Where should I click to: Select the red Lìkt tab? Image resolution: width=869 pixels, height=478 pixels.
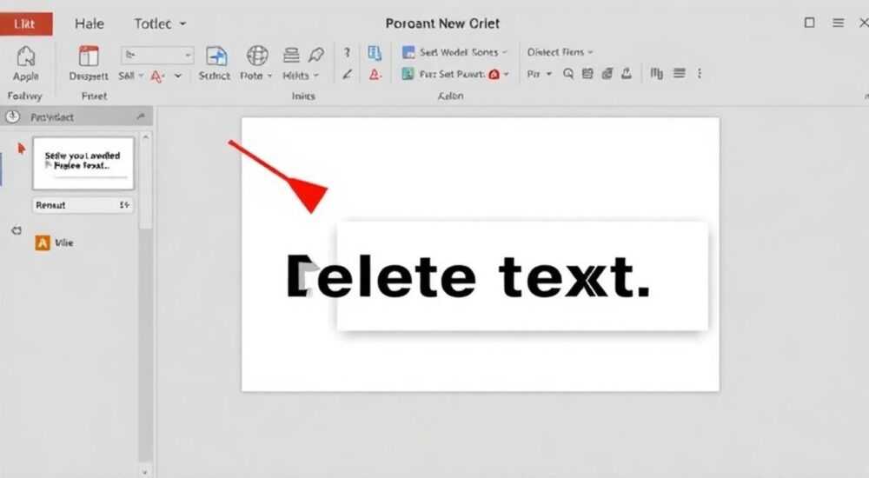coord(25,23)
